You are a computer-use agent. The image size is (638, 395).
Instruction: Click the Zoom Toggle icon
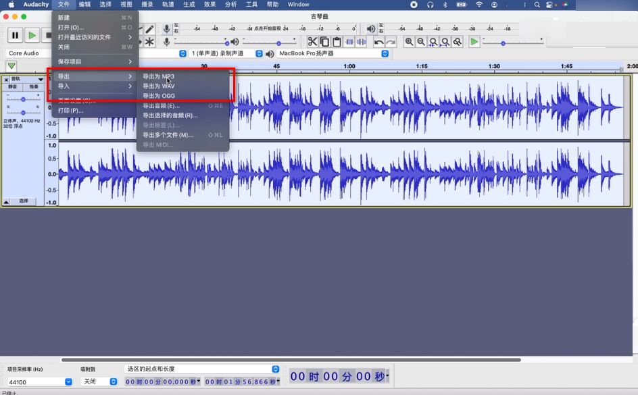(x=458, y=42)
